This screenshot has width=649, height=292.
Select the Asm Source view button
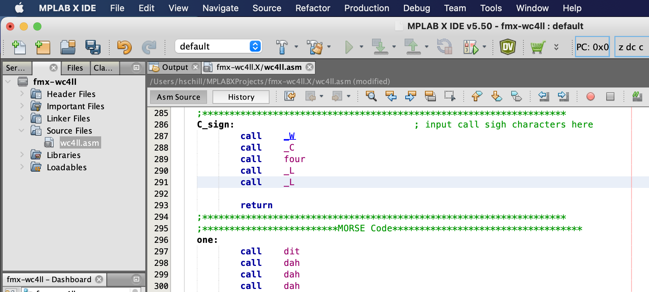click(x=179, y=97)
